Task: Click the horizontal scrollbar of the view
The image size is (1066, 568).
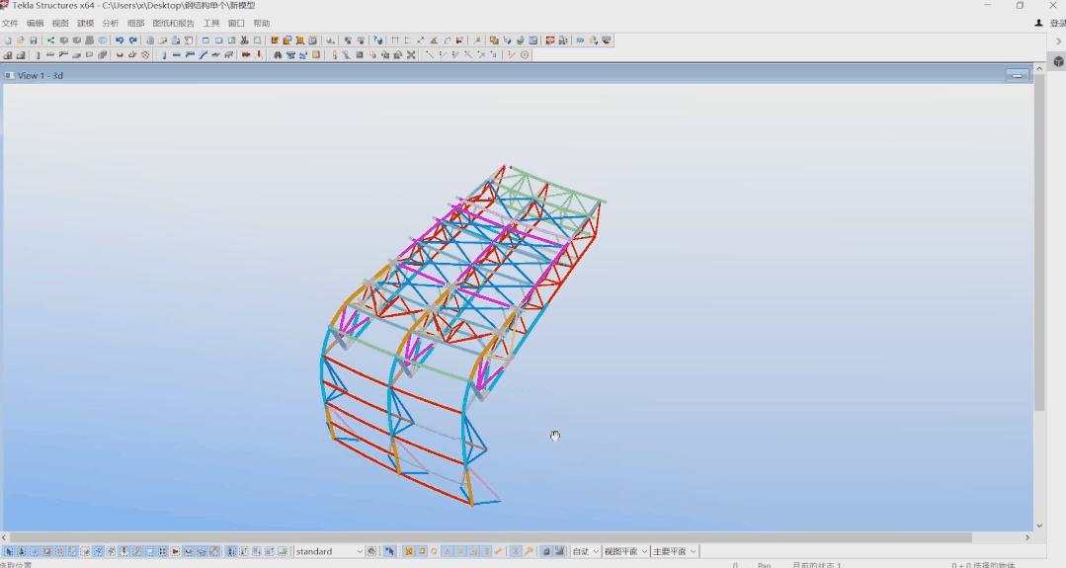Action: (x=494, y=537)
